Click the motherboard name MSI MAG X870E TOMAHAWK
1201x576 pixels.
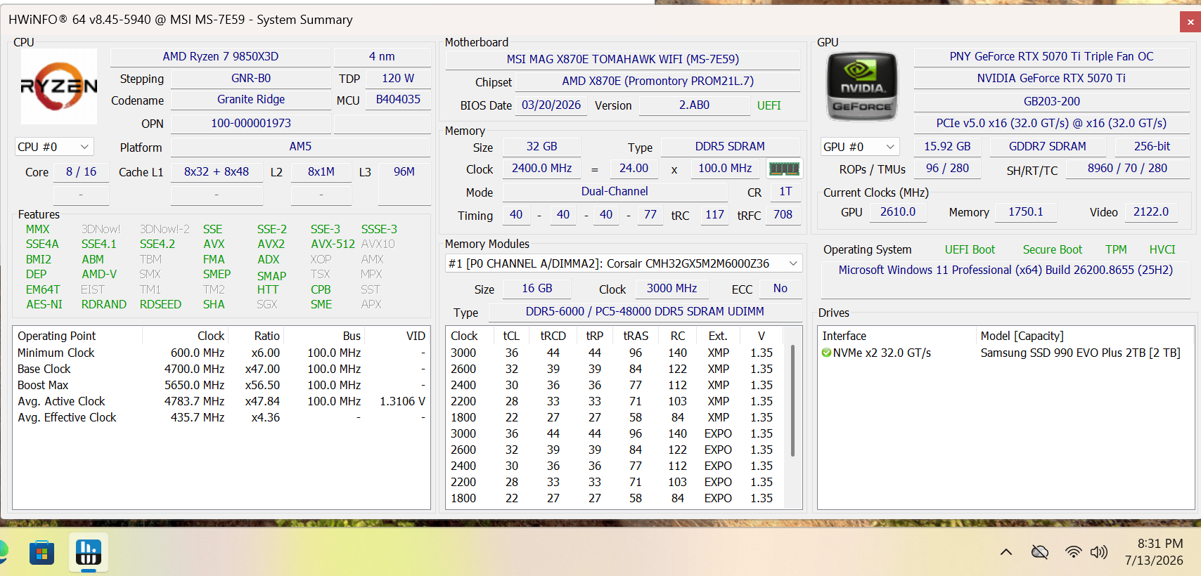[623, 60]
